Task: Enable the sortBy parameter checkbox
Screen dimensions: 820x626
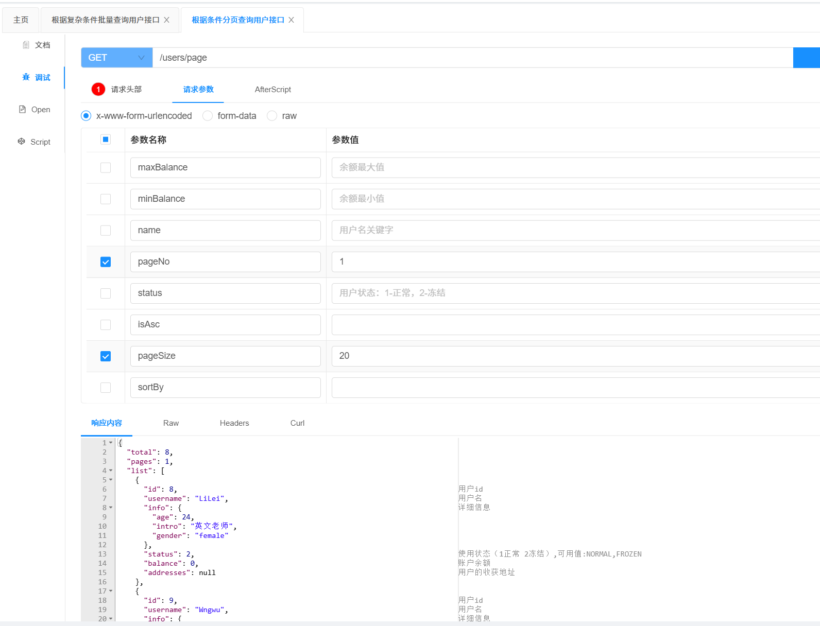Action: click(x=106, y=388)
